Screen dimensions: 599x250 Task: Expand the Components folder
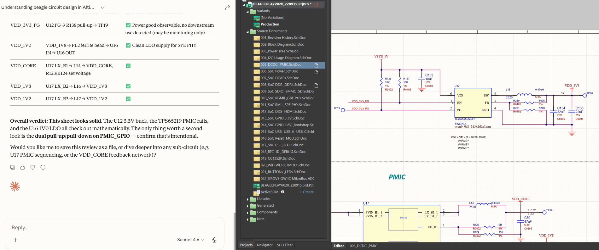tap(247, 213)
